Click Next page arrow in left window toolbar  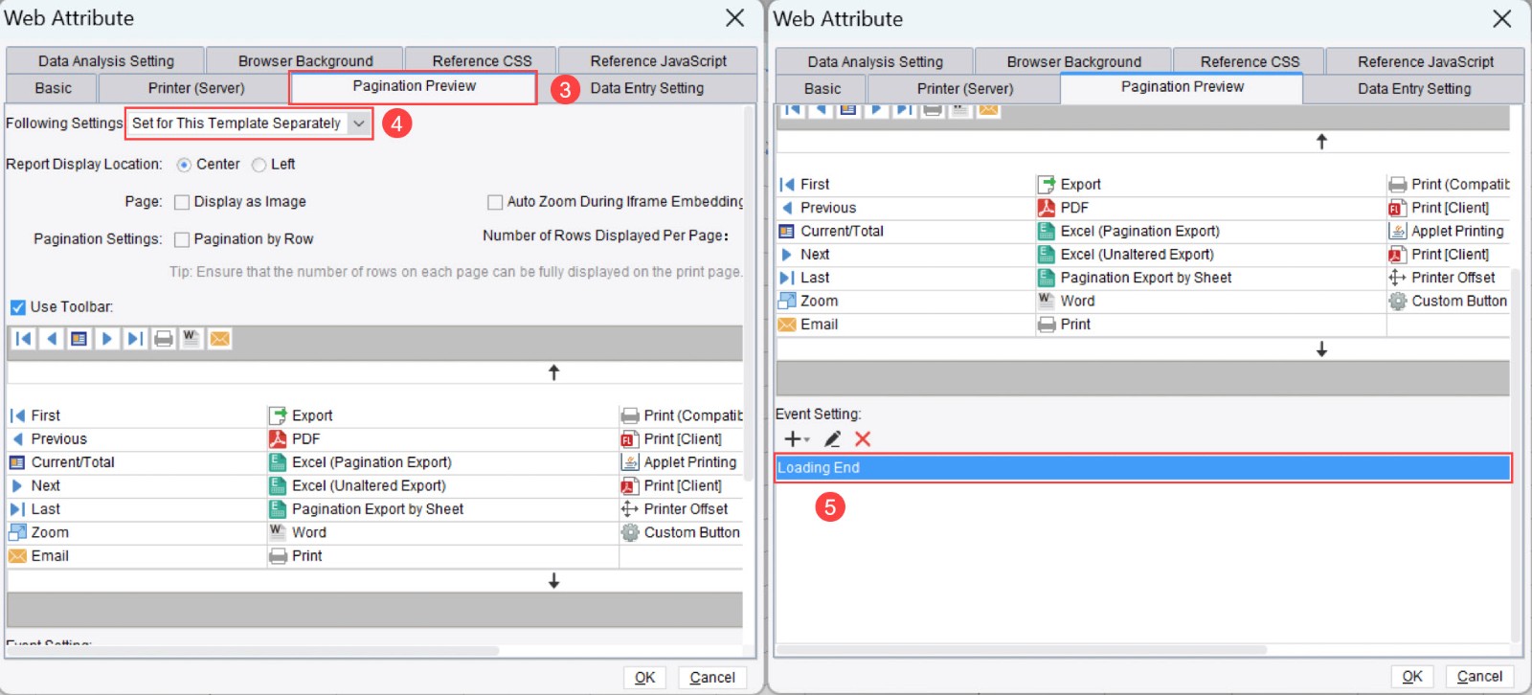tap(107, 339)
